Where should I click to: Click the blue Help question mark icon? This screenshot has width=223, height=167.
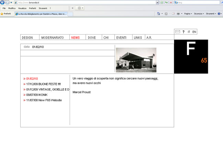[219, 14]
